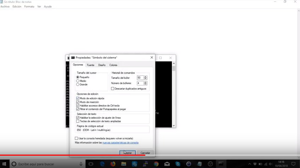Open Google Chrome from the taskbar
The height and width of the screenshot is (168, 300).
(x=156, y=164)
